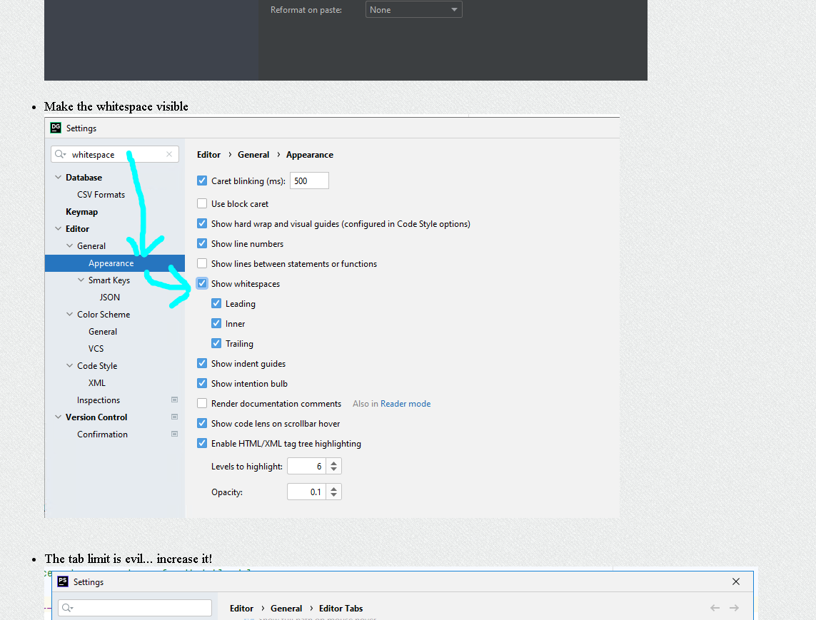Select Appearance in settings tree

(x=111, y=263)
